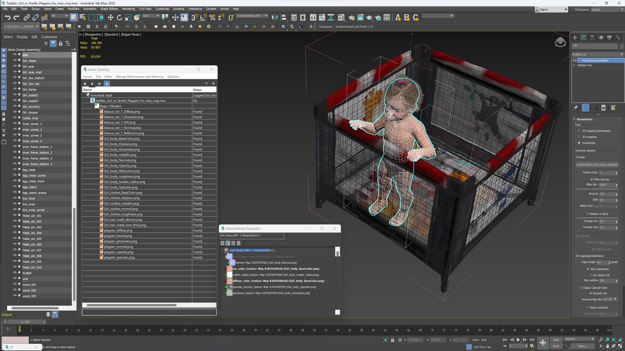Open the Curve Editor icon

pos(322,17)
